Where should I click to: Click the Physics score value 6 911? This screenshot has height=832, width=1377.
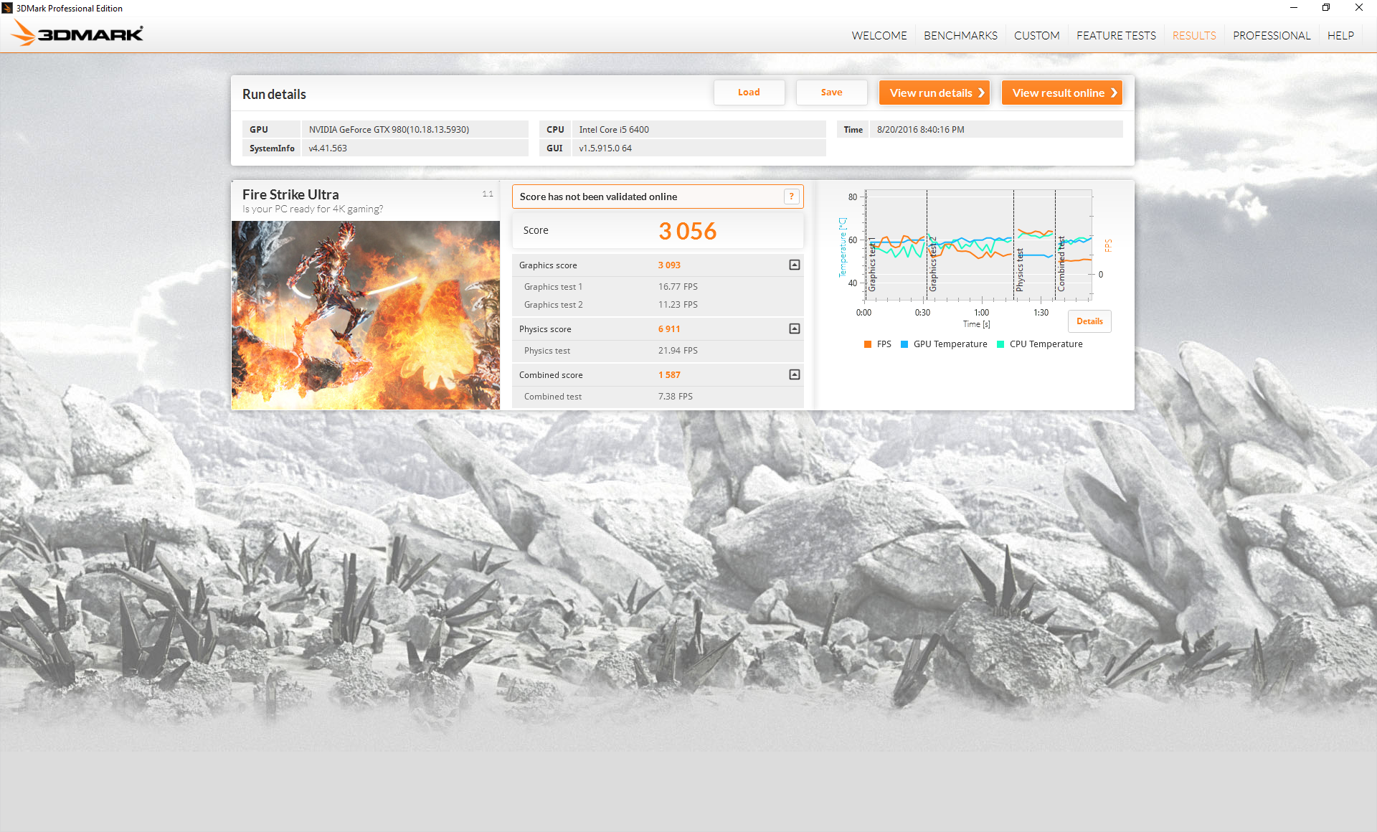(669, 328)
